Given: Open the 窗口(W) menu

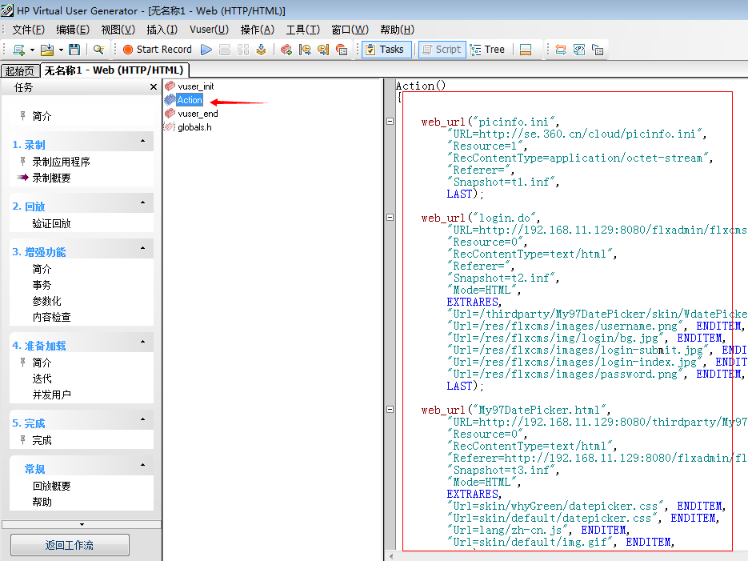Looking at the screenshot, I should (x=350, y=30).
